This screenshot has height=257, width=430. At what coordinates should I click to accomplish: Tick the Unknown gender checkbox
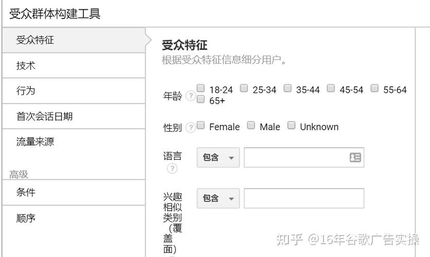point(291,125)
